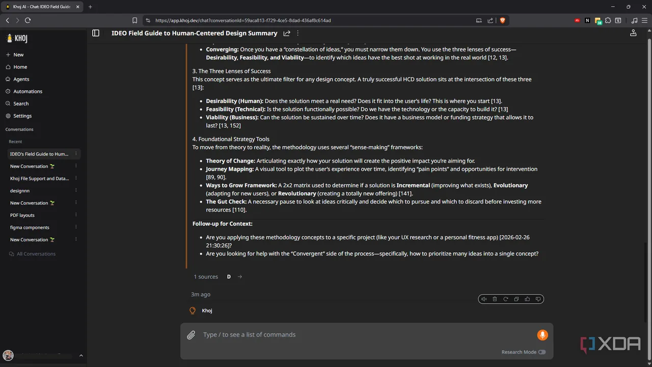Open options for figma components conversation
652x367 pixels.
pos(76,227)
